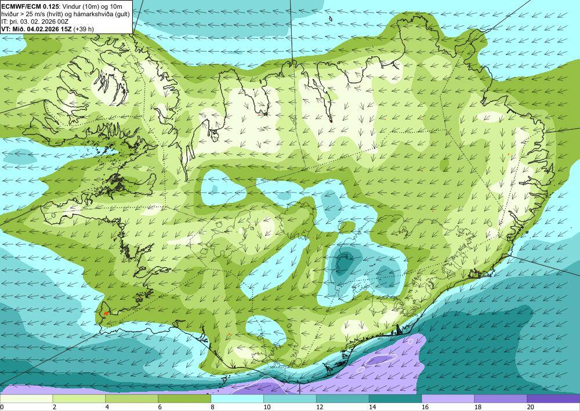
Task: Click the dark purple above-20 m/s legend swatch
Action: click(x=553, y=399)
